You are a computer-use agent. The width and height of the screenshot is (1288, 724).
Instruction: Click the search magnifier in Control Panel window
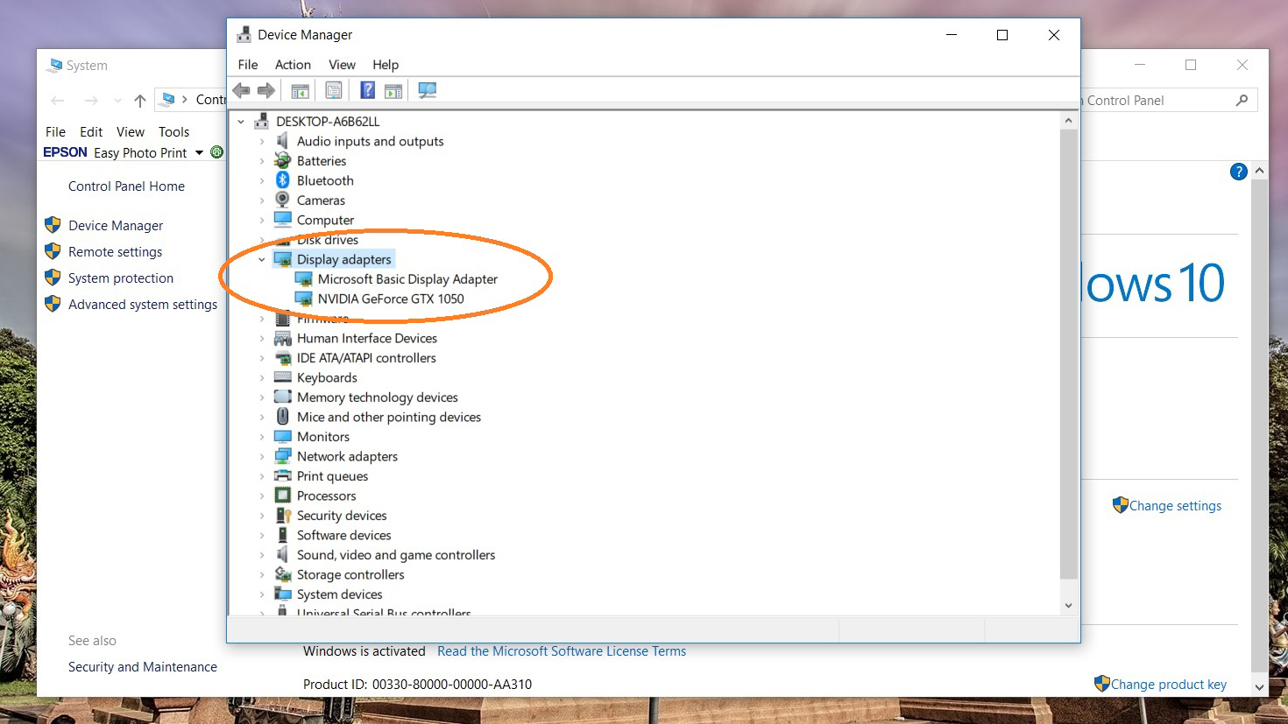[1242, 101]
